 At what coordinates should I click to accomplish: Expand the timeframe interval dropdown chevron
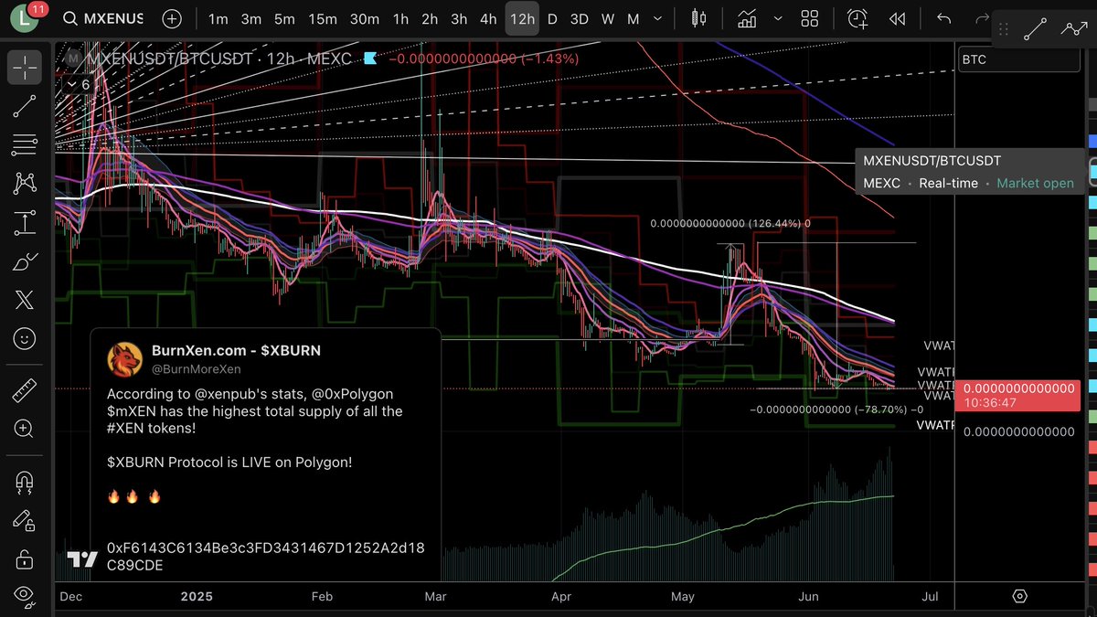656,18
